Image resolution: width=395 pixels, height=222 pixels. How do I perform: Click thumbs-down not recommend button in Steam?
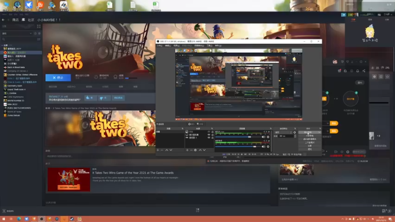click(x=104, y=98)
